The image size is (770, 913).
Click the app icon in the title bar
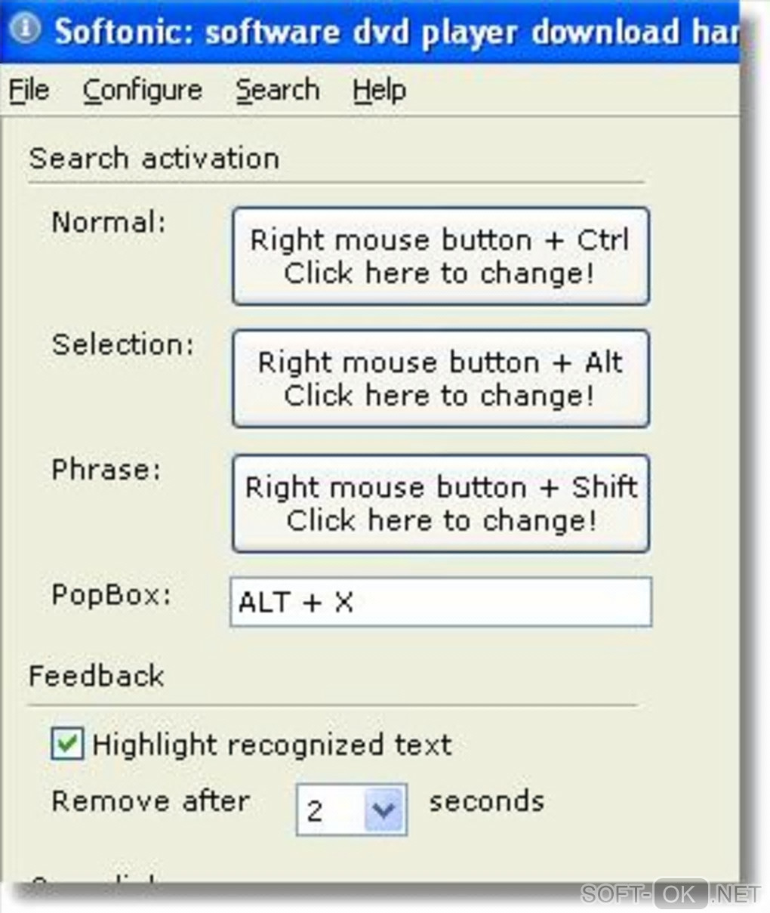click(27, 29)
